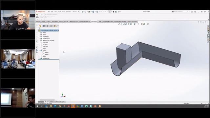The image size is (210, 118).
Task: Open the Simulation menu
Action: [69, 12]
